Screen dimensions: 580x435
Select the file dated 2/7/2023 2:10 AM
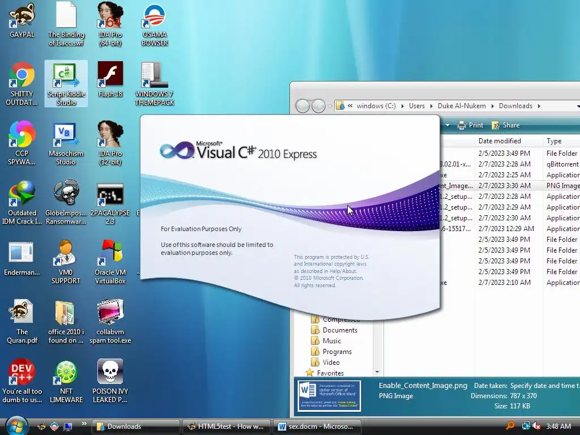tap(510, 283)
